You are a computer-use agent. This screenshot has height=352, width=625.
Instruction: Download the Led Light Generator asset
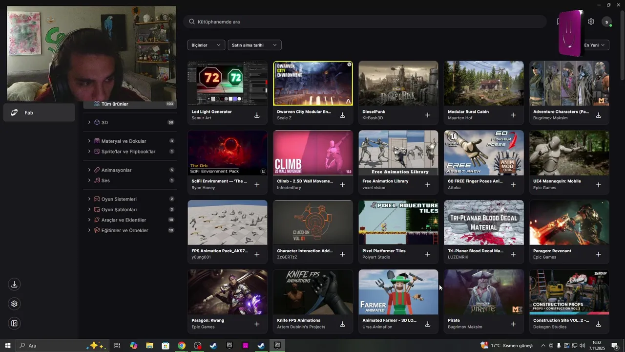pos(257,115)
